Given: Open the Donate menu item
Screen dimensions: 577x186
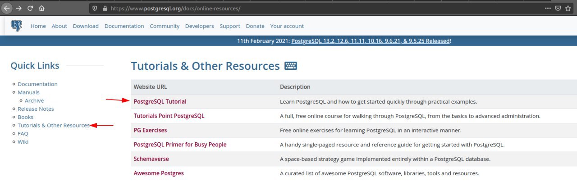Looking at the screenshot, I should click(x=255, y=26).
